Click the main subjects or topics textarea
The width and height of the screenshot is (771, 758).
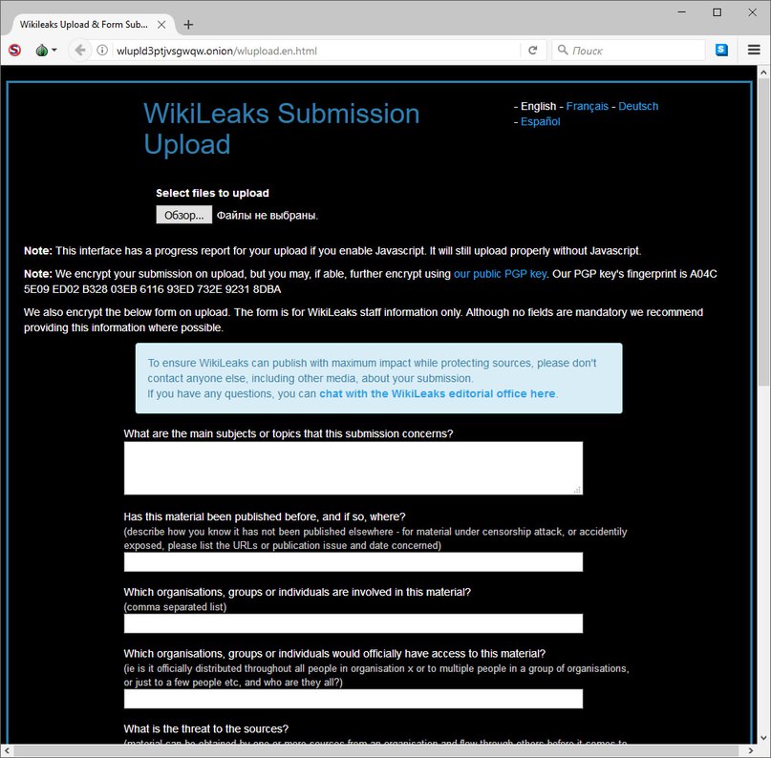[353, 468]
